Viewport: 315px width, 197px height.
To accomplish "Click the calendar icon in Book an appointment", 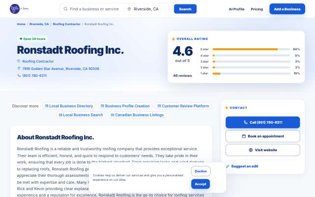I will coord(244,136).
